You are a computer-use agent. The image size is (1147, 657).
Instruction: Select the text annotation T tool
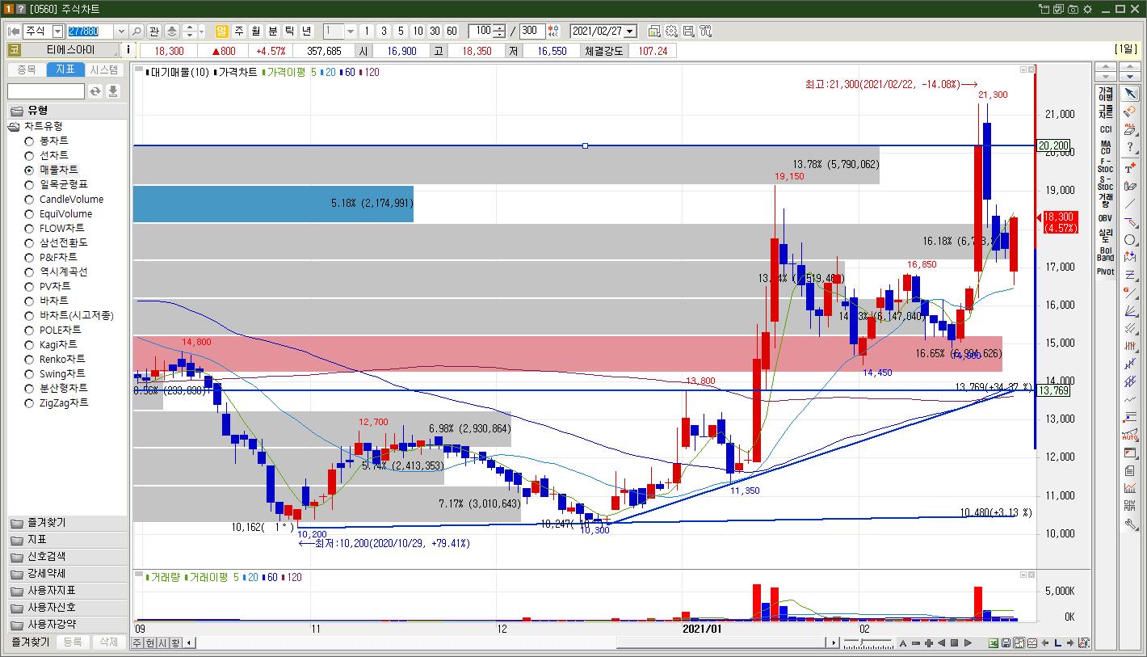pos(1130,168)
